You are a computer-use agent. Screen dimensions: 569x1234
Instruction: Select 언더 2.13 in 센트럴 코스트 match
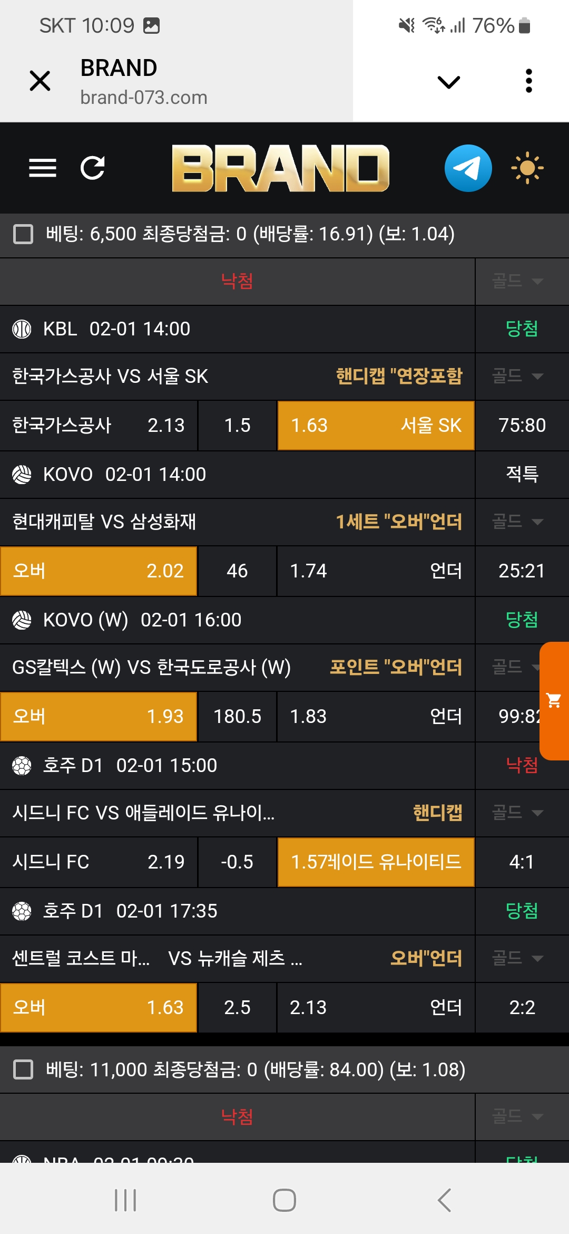coord(376,1008)
